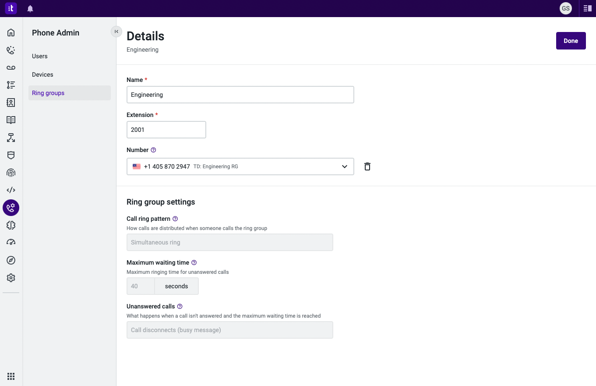Click the Details page title
The image size is (596, 386).
145,36
